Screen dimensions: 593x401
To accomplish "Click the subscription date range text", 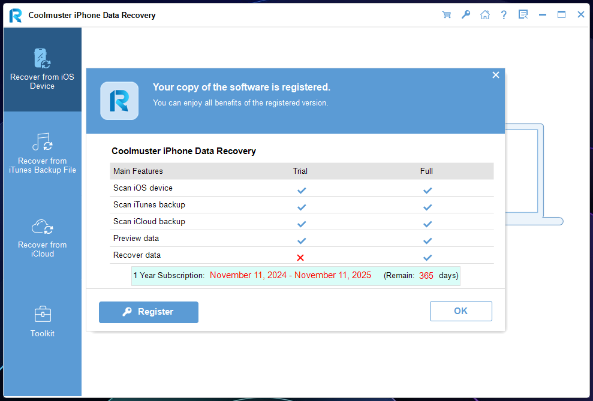I will [x=290, y=276].
